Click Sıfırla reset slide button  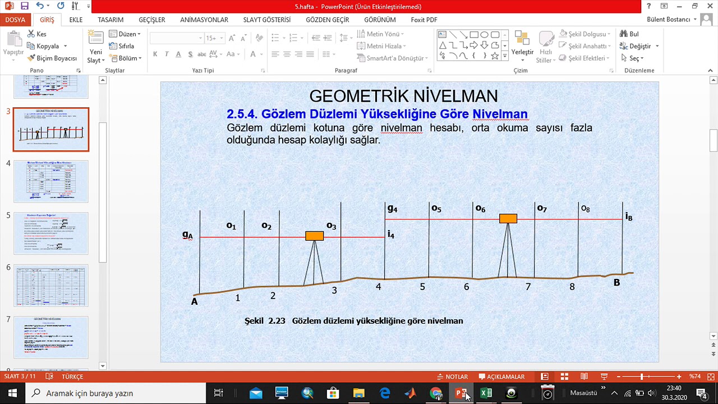[x=121, y=46]
